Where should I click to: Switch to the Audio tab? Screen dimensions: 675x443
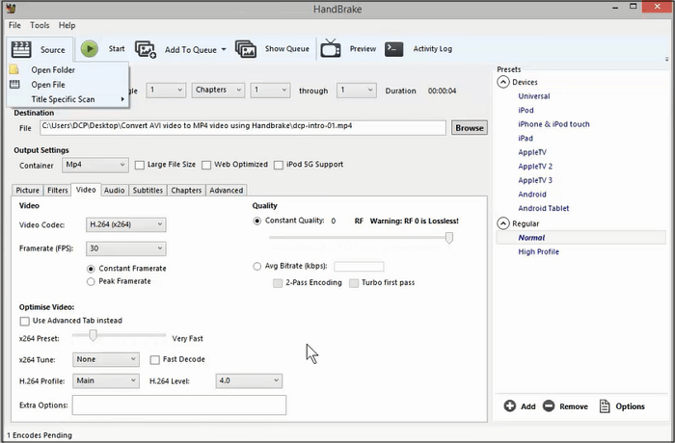114,191
